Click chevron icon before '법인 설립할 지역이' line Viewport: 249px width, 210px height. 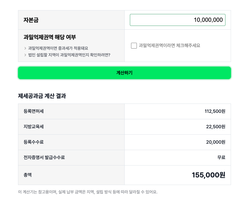click(25, 55)
